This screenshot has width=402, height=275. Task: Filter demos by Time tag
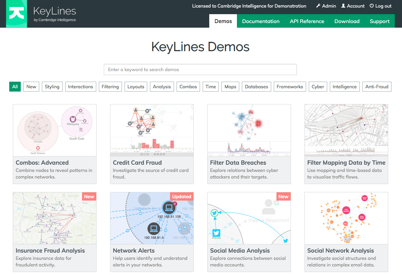(x=211, y=87)
